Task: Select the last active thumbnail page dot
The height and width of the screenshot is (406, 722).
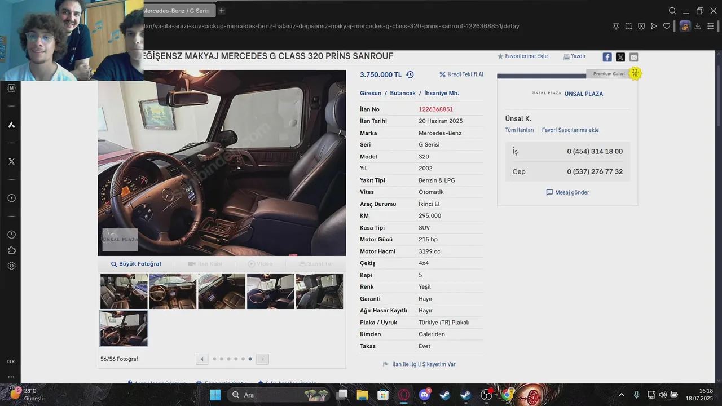Action: click(x=250, y=359)
